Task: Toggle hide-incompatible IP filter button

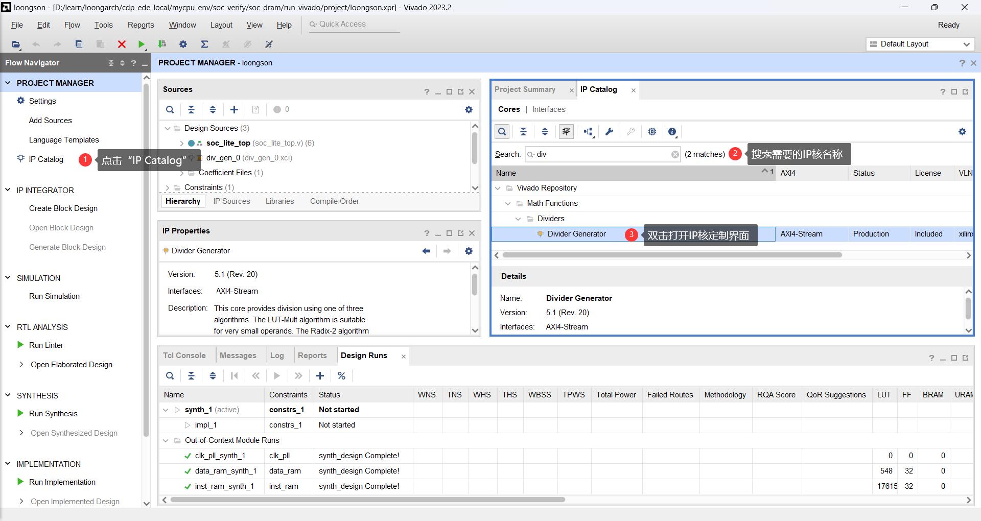Action: [566, 132]
